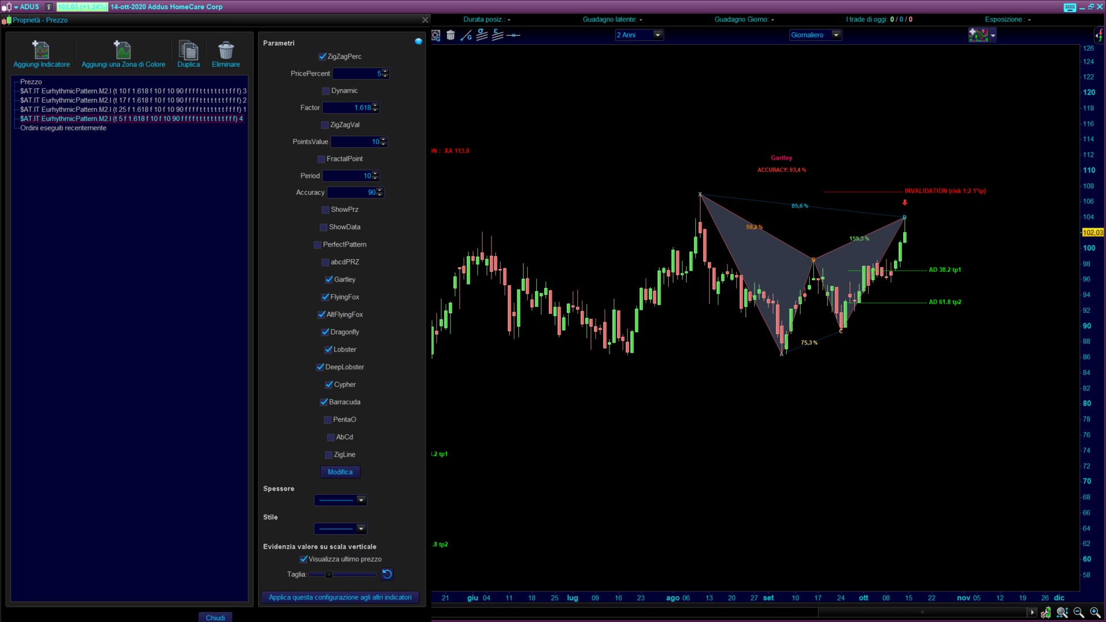Open the 2 Anni period dropdown
This screenshot has width=1106, height=622.
(657, 35)
